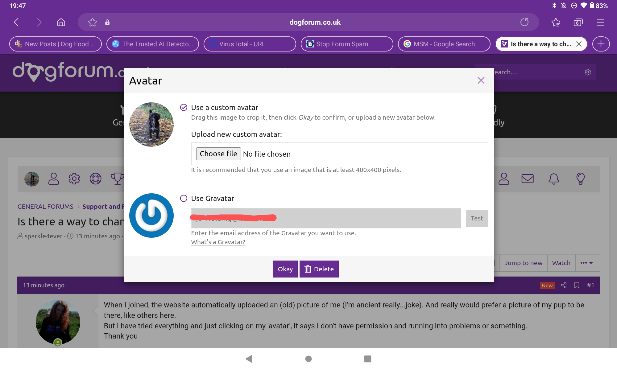The height and width of the screenshot is (370, 617).
Task: Open the dogforum logo home link
Action: click(x=68, y=72)
